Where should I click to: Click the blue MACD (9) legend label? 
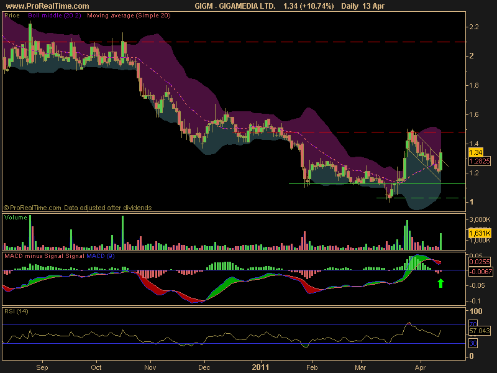pos(101,256)
